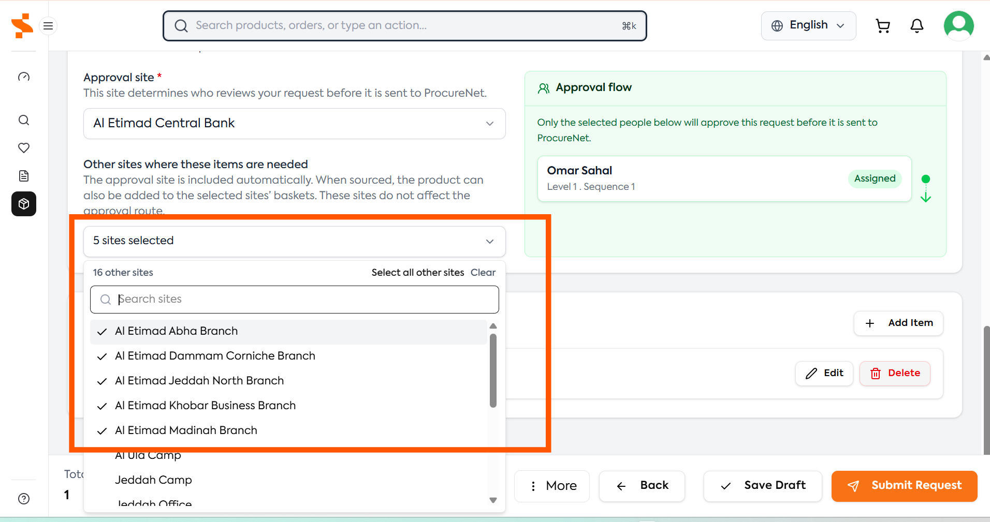Toggle the hamburger sidebar menu
Image resolution: width=990 pixels, height=522 pixels.
coord(48,26)
